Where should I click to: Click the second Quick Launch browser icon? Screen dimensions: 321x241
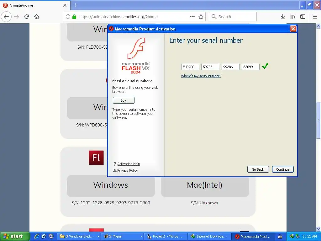(x=44, y=236)
